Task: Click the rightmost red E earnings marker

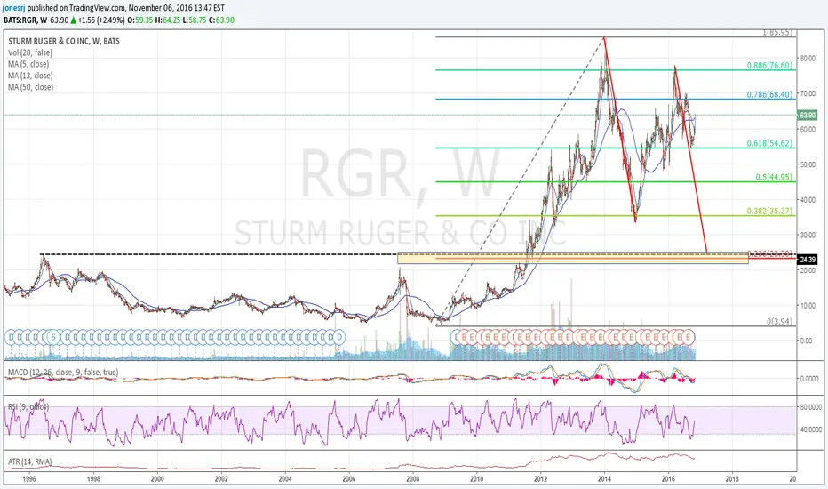Action: point(689,336)
